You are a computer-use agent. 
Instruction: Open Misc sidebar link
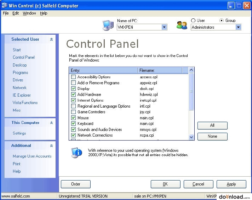pos(17,110)
